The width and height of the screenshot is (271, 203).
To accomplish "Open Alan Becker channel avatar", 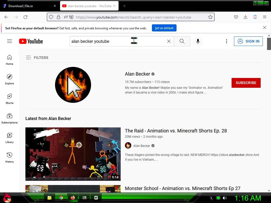I will (73, 85).
